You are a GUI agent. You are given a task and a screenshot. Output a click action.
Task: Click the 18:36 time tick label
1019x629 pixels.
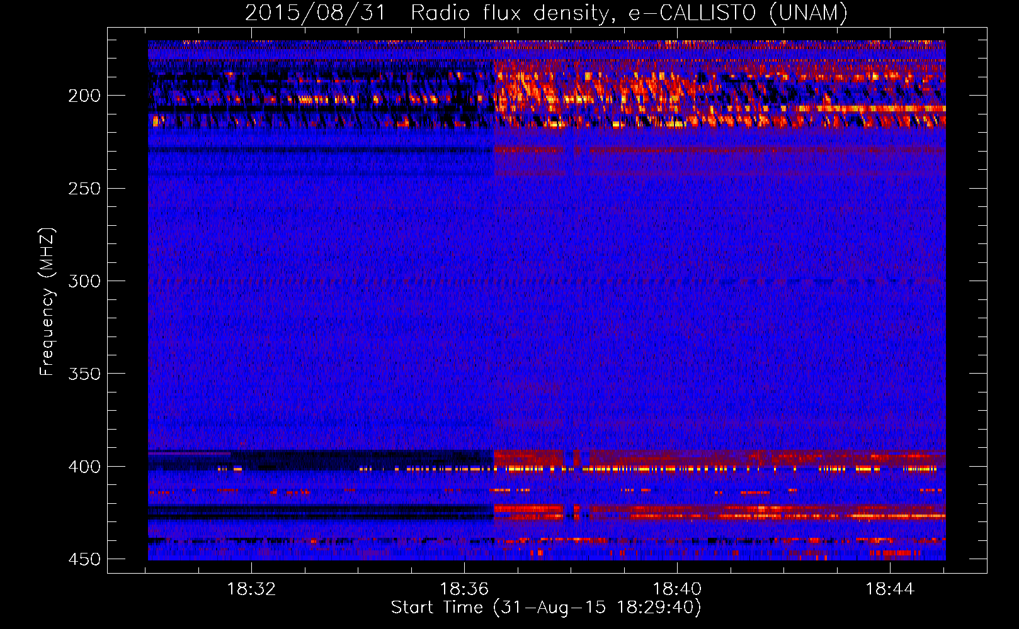click(x=464, y=589)
